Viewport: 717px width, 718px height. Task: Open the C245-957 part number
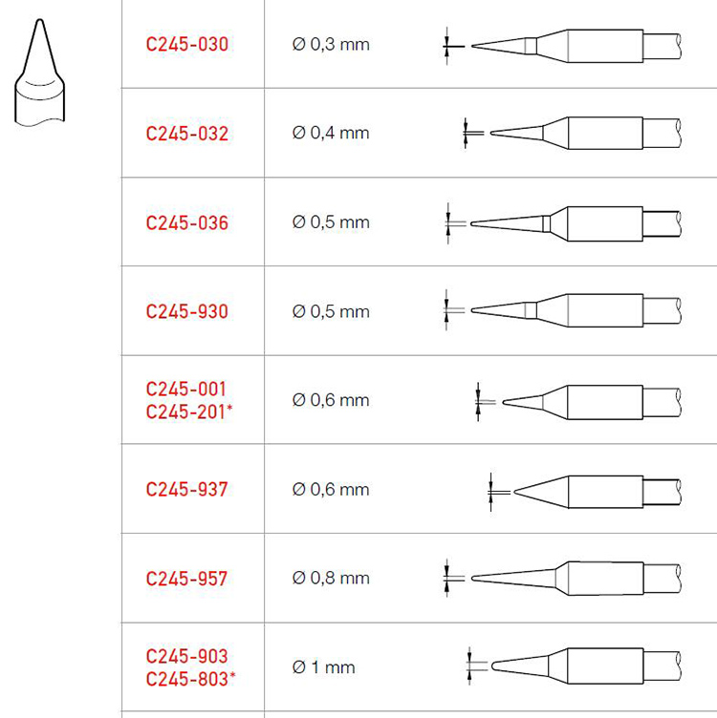(x=187, y=579)
